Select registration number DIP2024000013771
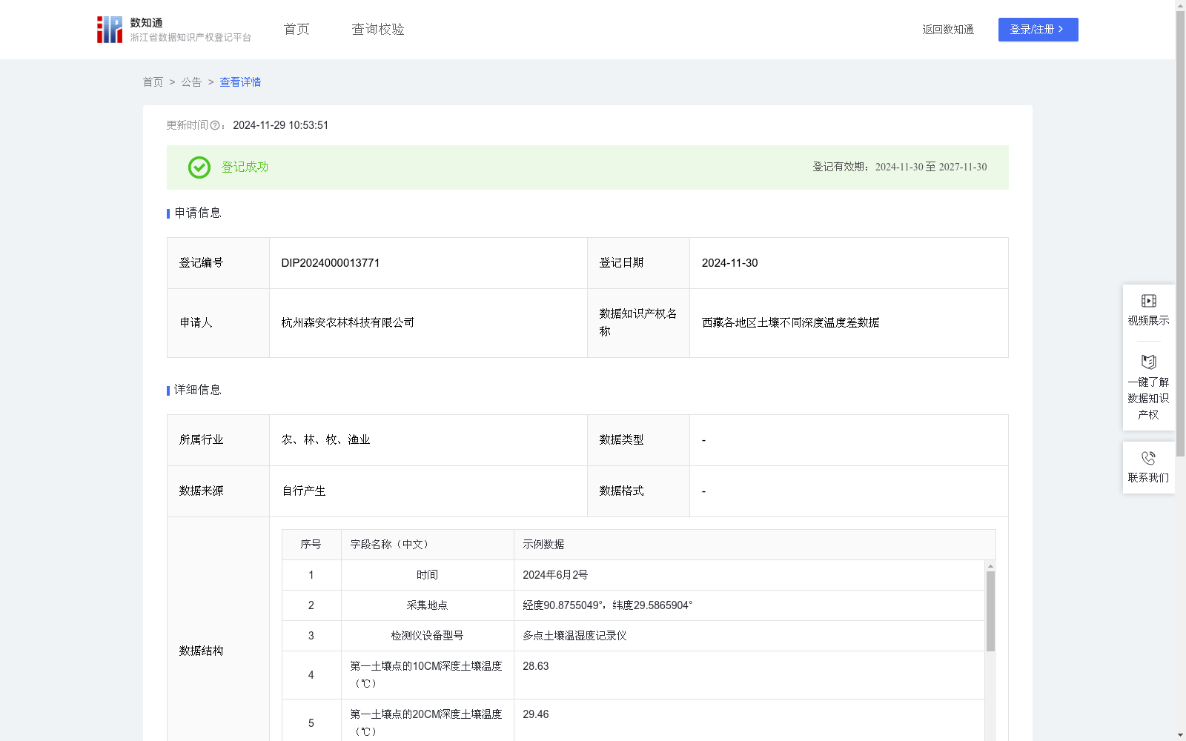 pos(331,263)
